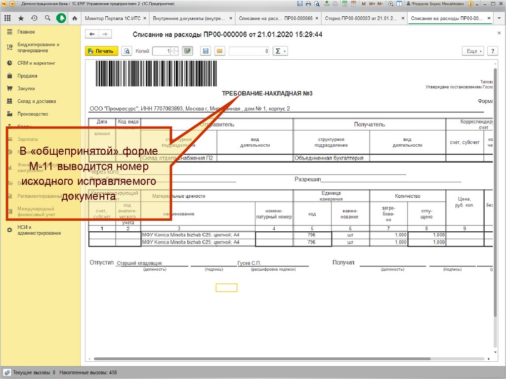Click the save to disk icon
506x379 pixels.
tap(206, 51)
